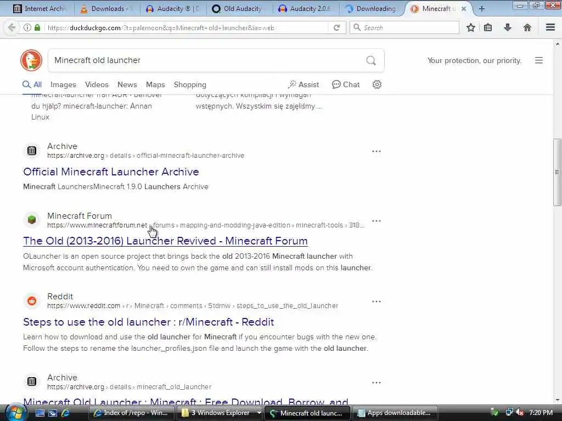Screen dimensions: 562x421
Task: Select the Shopping search category
Action: pos(190,85)
